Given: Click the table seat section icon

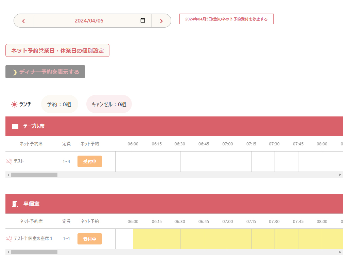Looking at the screenshot, I should coord(15,126).
